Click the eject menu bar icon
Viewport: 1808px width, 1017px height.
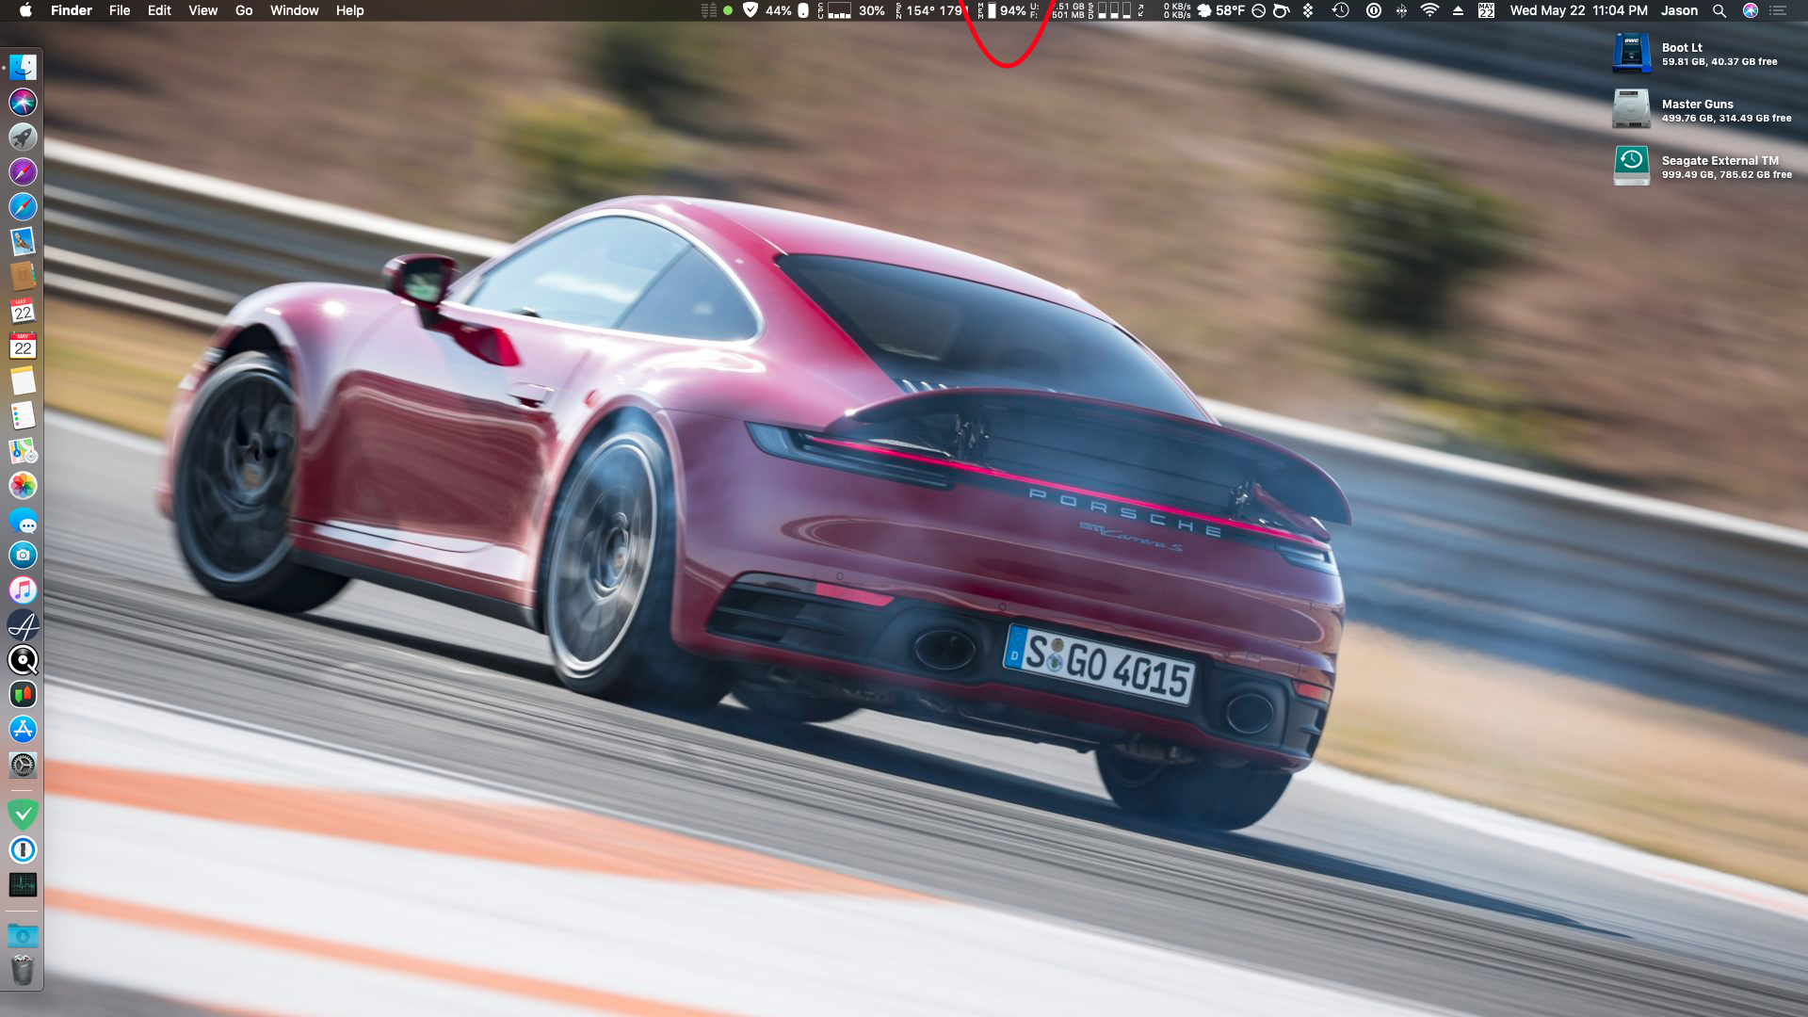click(x=1458, y=10)
